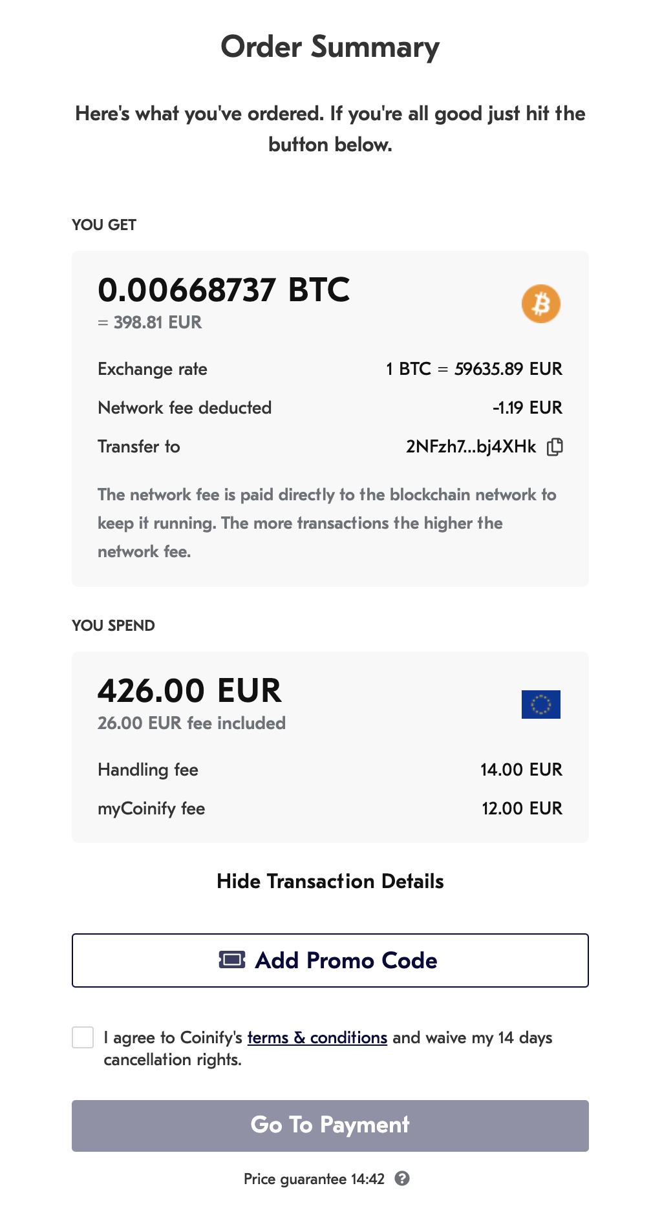Copy the wallet address with copy icon
The image size is (662, 1219).
pos(555,447)
